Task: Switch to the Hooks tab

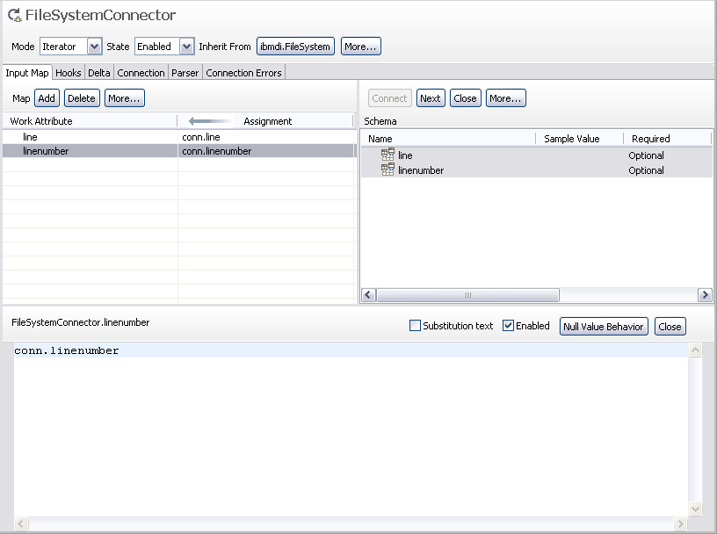Action: click(69, 73)
